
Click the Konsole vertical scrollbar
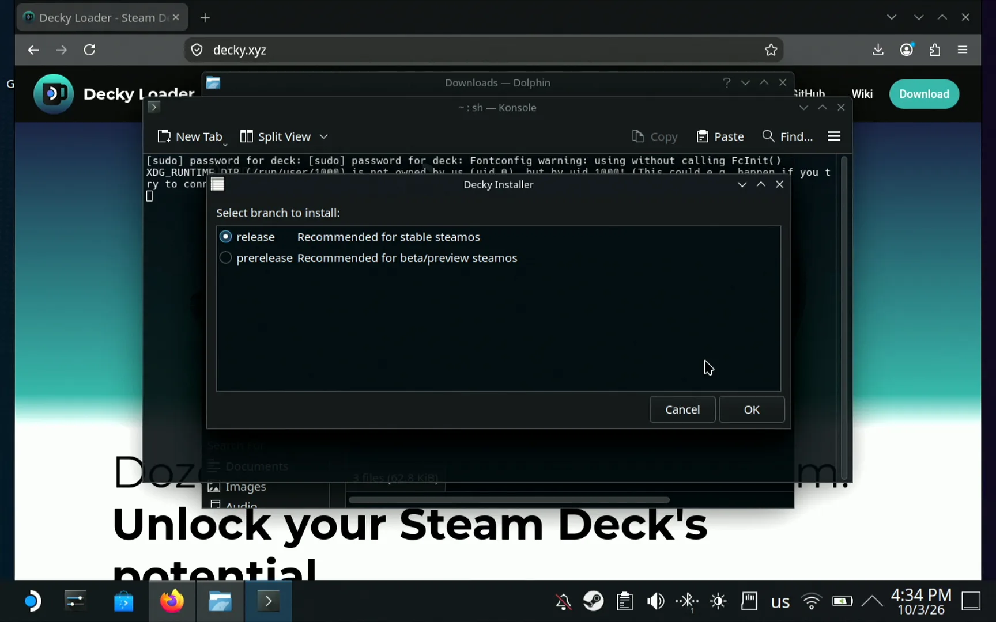(x=844, y=318)
